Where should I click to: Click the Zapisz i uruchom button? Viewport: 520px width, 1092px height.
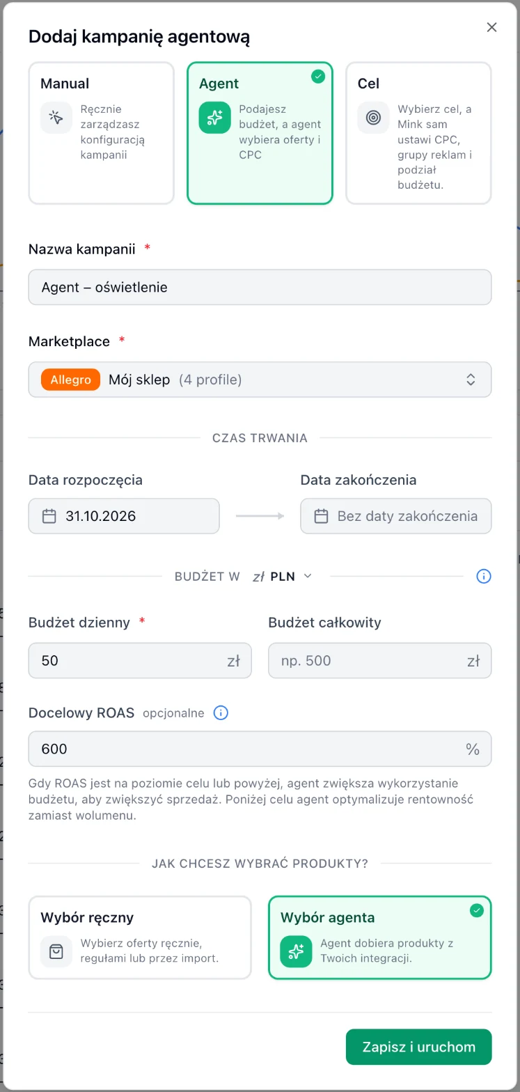pyautogui.click(x=418, y=1047)
